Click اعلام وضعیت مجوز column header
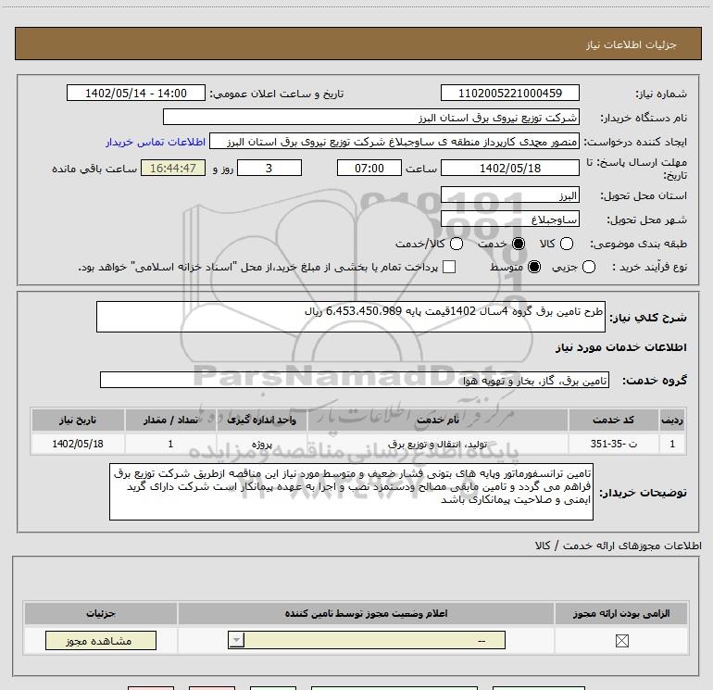Image resolution: width=713 pixels, height=690 pixels. click(366, 613)
